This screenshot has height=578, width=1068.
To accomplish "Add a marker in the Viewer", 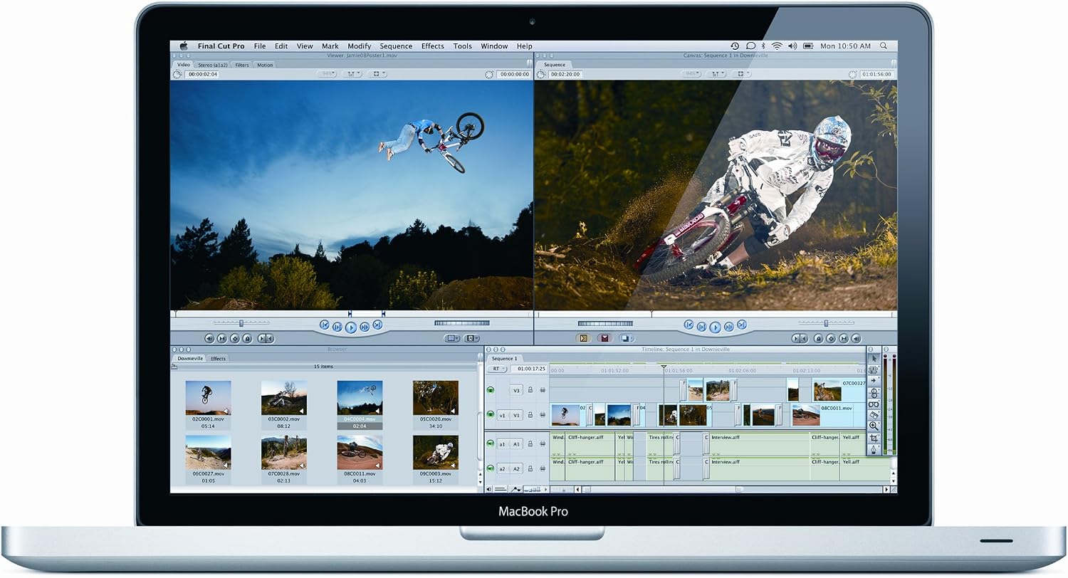I will tap(247, 338).
